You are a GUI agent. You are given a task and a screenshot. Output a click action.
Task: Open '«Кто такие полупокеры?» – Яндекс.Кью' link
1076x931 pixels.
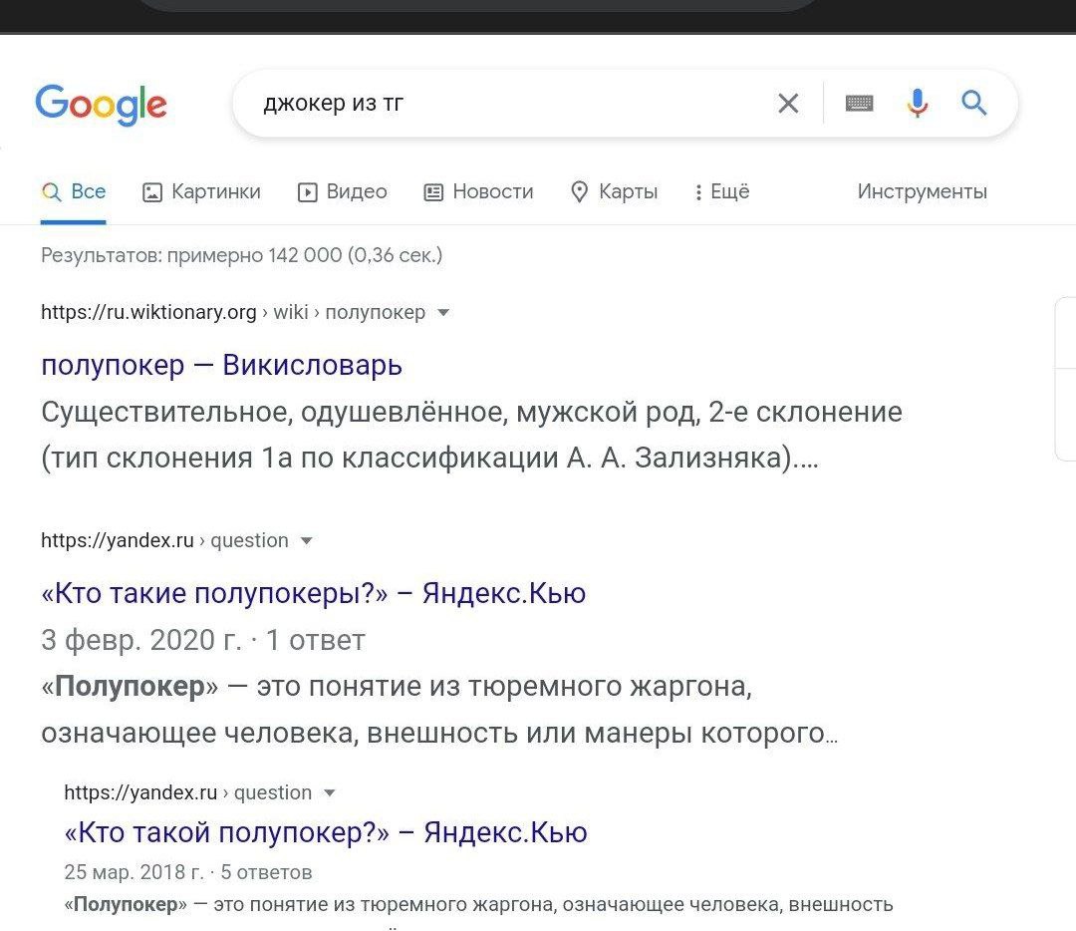[x=314, y=593]
